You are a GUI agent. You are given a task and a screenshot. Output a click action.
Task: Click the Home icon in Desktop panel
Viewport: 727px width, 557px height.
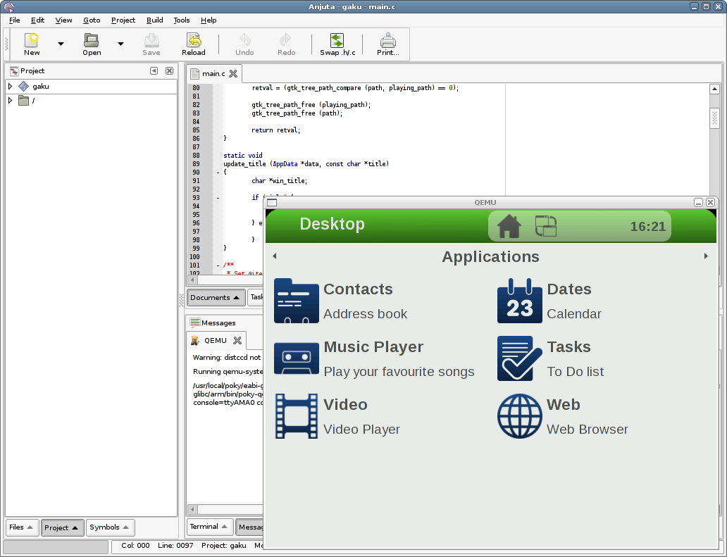tap(509, 226)
